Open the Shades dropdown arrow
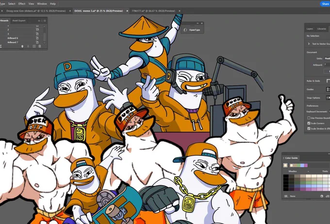Viewport: 330px width, 224px height. [x=308, y=172]
